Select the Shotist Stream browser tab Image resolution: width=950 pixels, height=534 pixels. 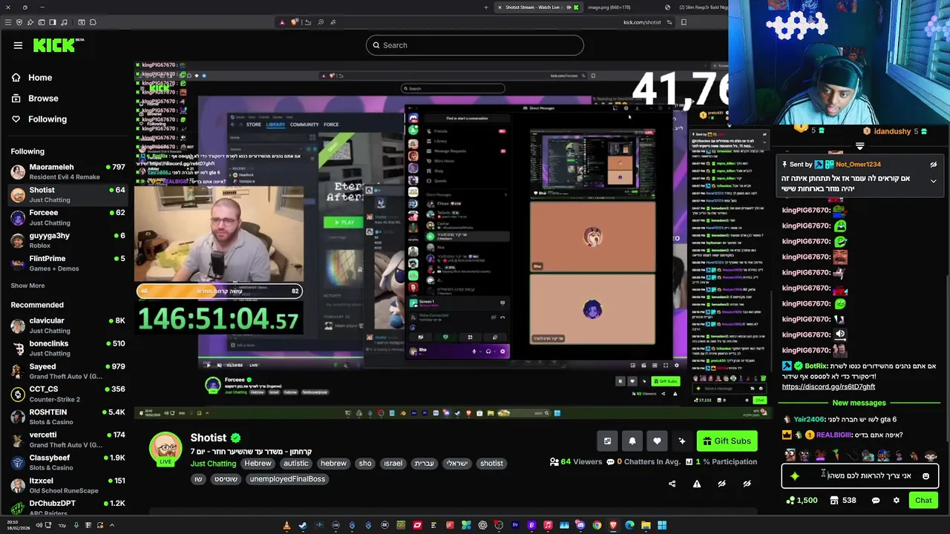[x=539, y=7]
